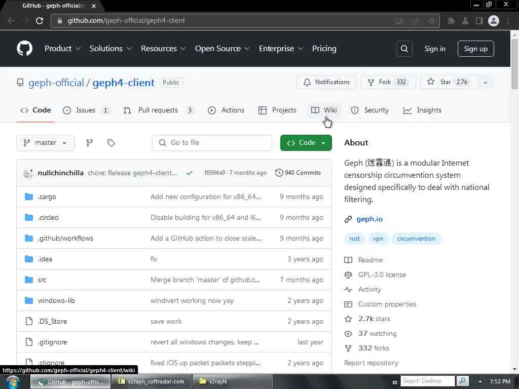
Task: Show hidden tray icons arrow
Action: click(480, 381)
